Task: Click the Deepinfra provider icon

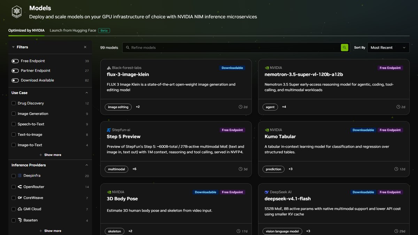Action: tap(20, 176)
